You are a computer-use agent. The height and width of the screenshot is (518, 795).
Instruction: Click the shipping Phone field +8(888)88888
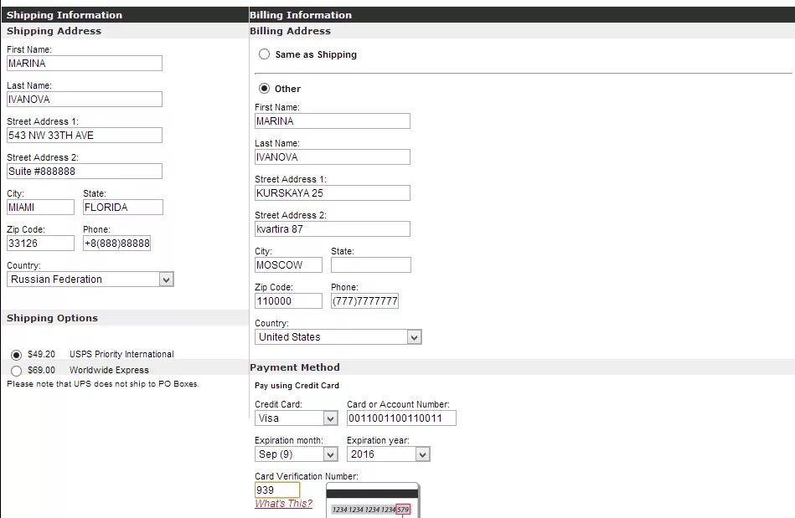pos(117,243)
